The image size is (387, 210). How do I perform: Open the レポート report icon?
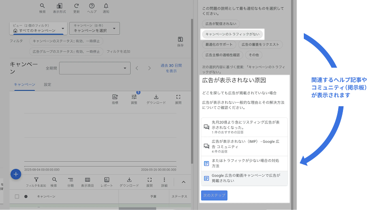click(106, 180)
